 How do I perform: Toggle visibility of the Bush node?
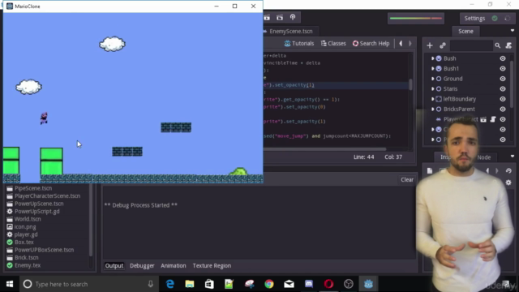tap(503, 58)
